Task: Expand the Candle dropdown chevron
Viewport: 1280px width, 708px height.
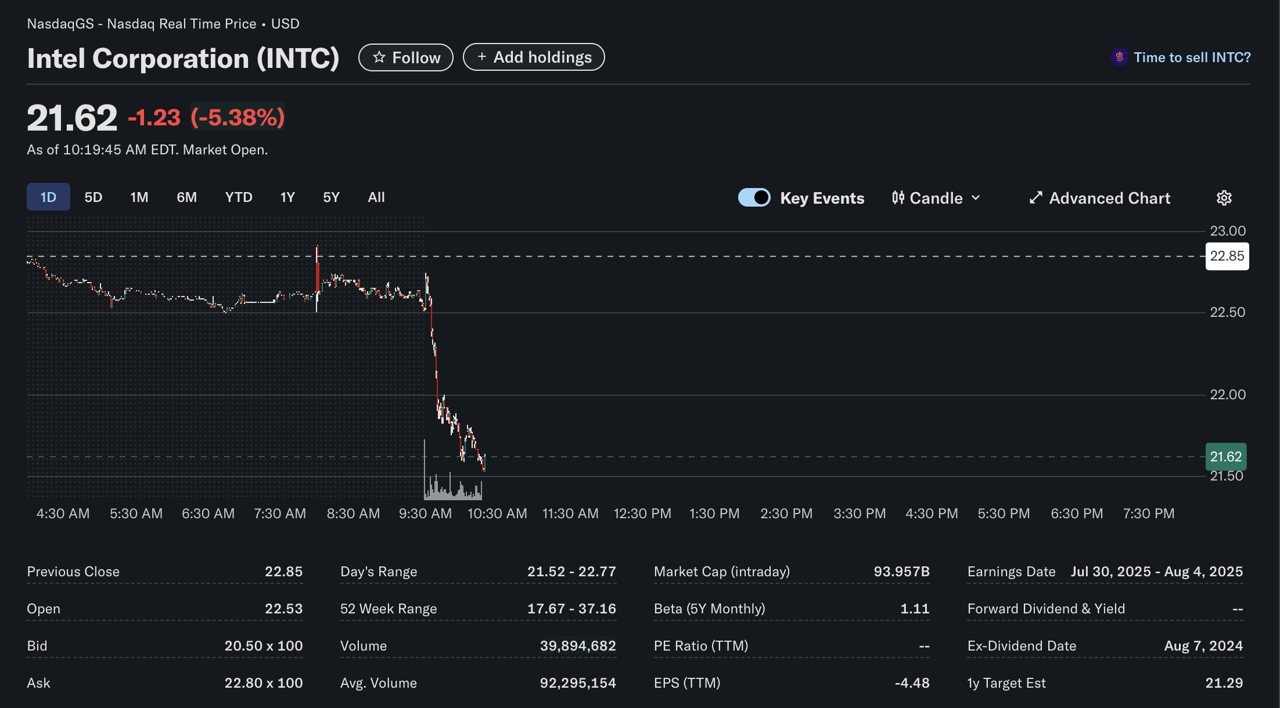Action: (976, 198)
